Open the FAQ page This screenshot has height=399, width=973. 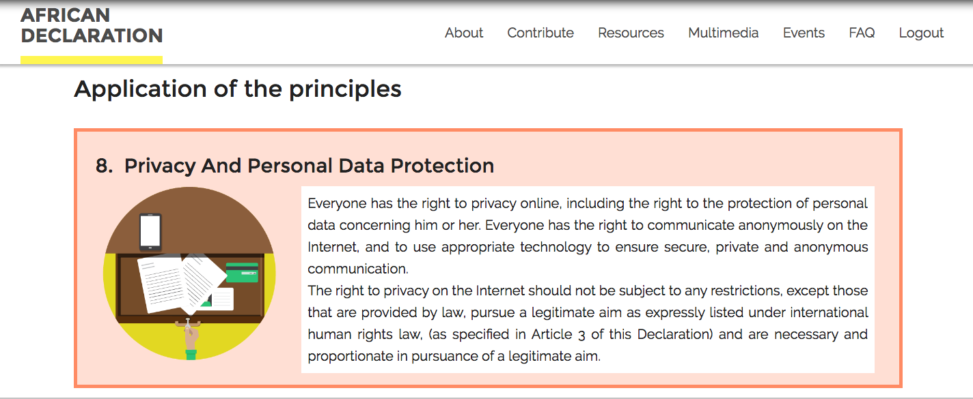[862, 33]
